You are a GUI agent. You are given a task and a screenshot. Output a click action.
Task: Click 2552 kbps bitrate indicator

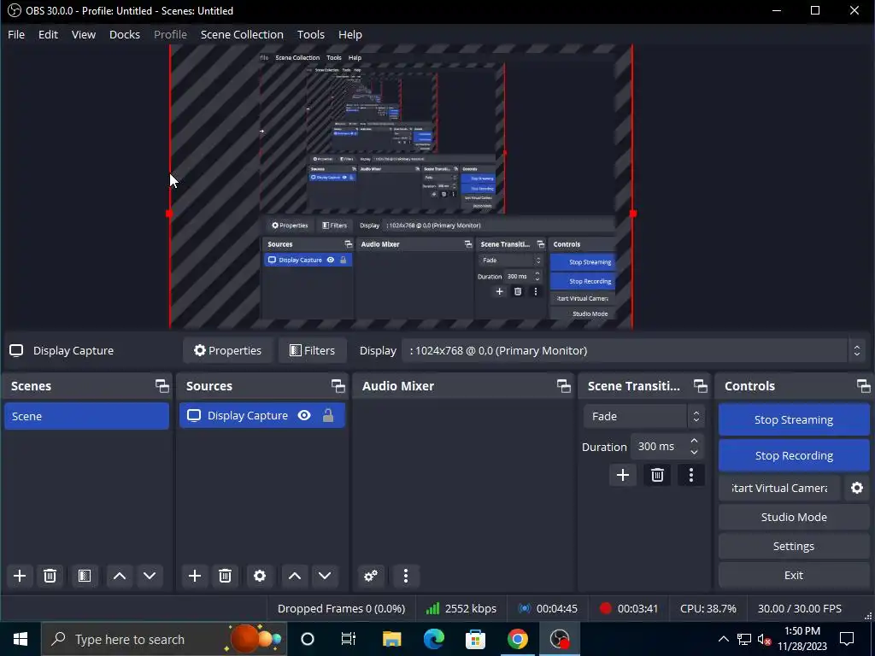pos(461,608)
